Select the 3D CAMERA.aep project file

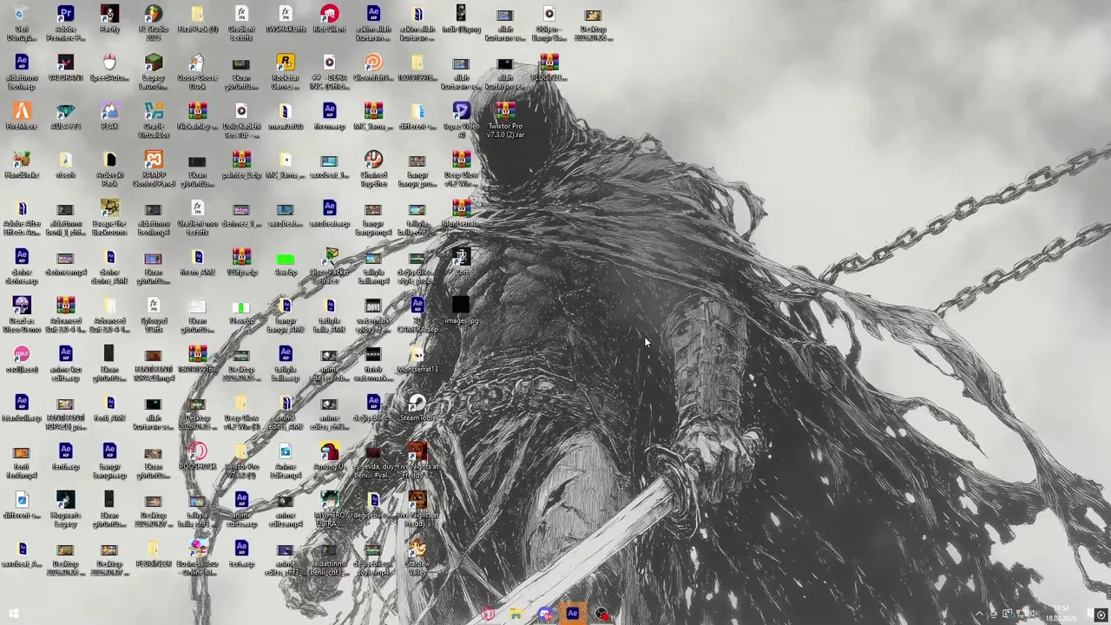click(417, 315)
